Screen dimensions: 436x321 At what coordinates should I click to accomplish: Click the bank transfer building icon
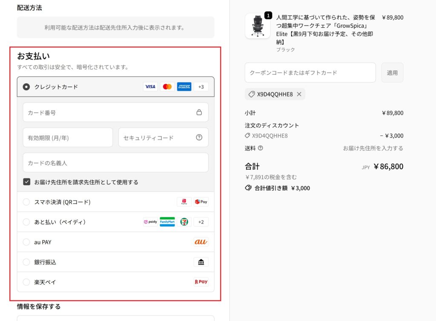click(x=201, y=262)
